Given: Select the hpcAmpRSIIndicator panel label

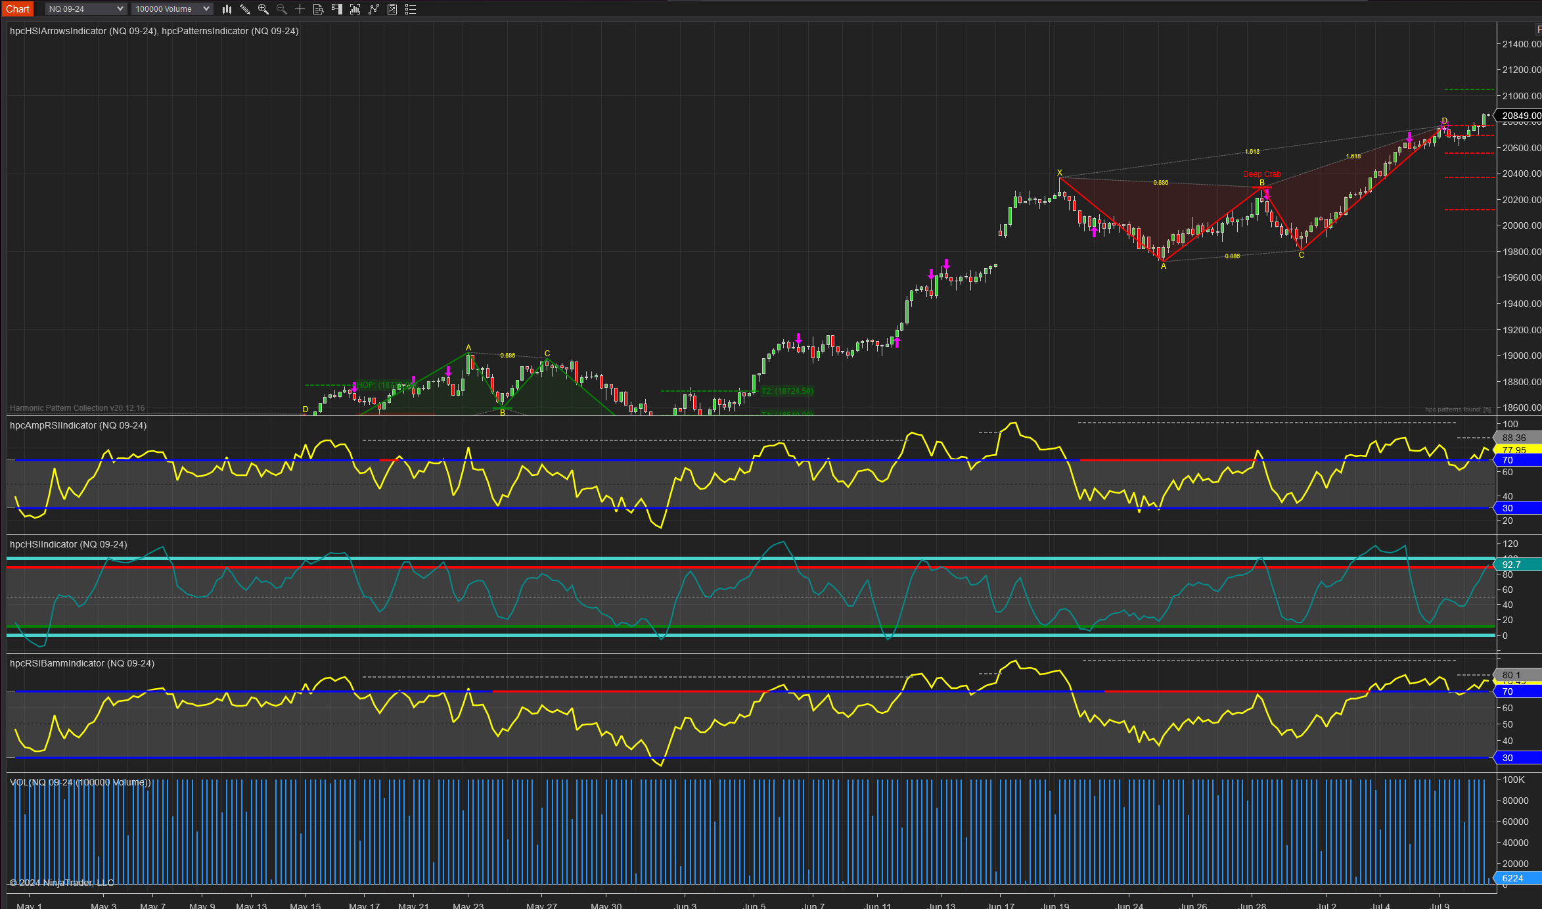Looking at the screenshot, I should click(78, 425).
